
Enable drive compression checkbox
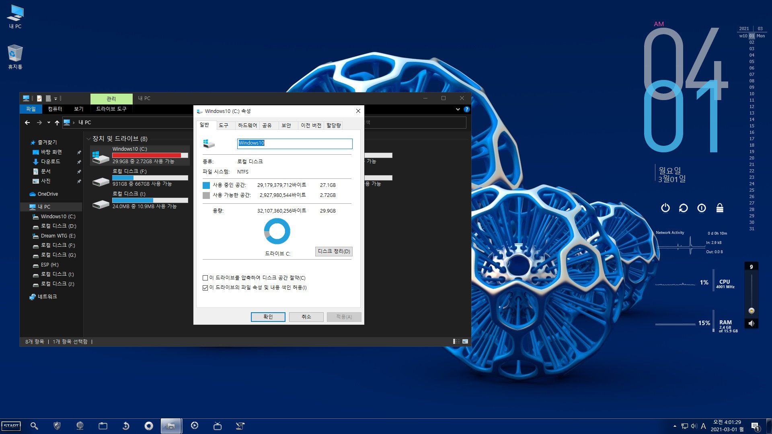tap(205, 278)
